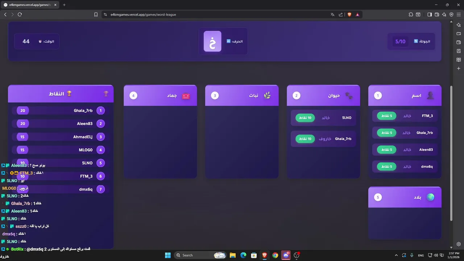The image size is (464, 261).
Task: Click the page vertical scrollbar
Action: pos(451,153)
